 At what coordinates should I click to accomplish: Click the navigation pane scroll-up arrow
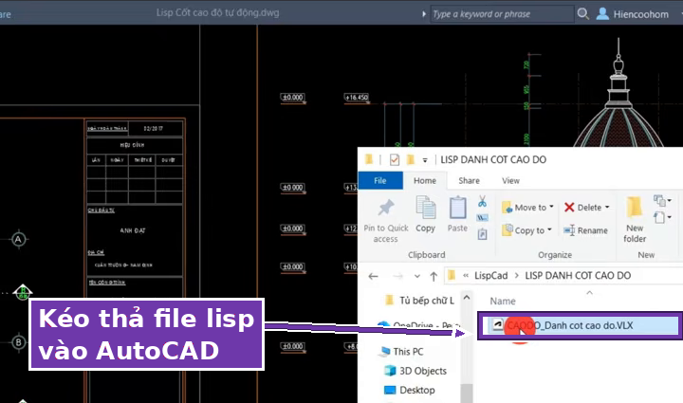click(x=467, y=298)
